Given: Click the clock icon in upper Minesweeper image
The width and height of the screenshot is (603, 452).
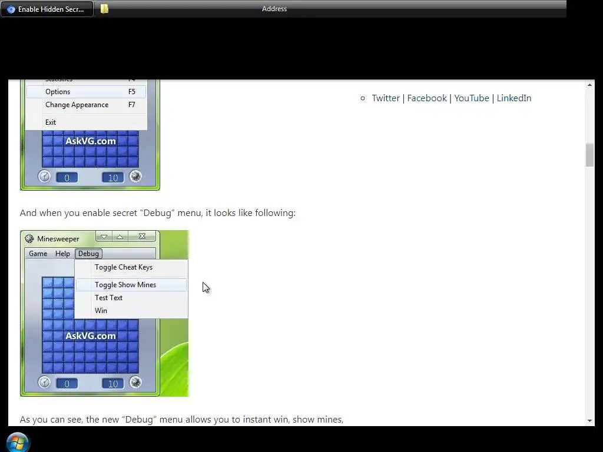Looking at the screenshot, I should pyautogui.click(x=44, y=177).
